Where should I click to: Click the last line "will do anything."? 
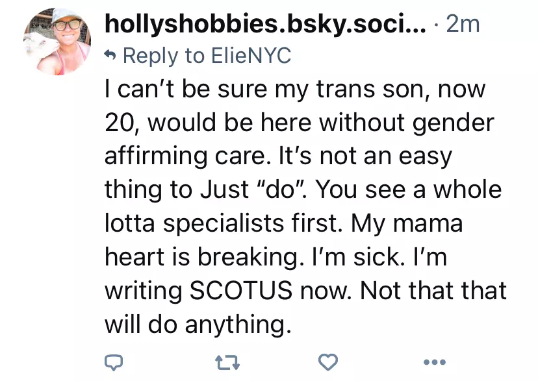click(198, 324)
